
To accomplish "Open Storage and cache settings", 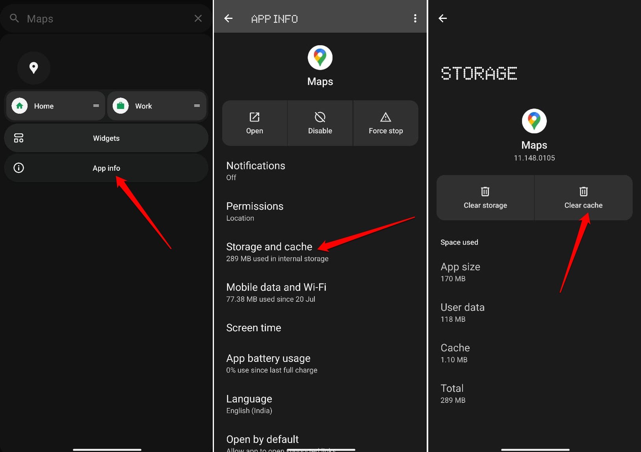I will (x=269, y=252).
